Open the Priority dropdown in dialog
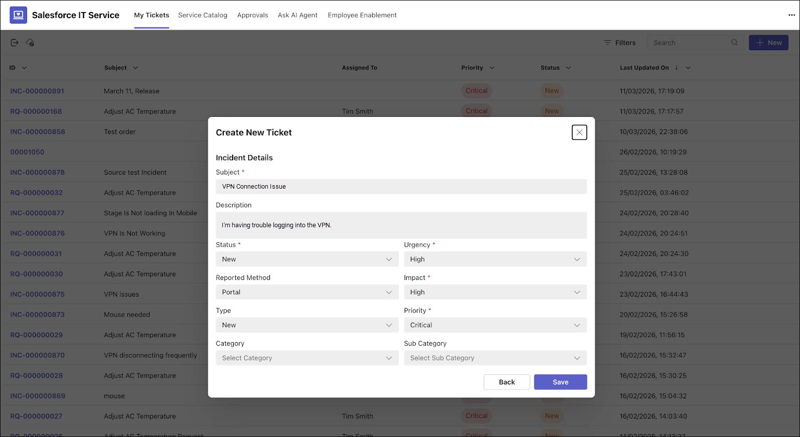 [x=495, y=325]
